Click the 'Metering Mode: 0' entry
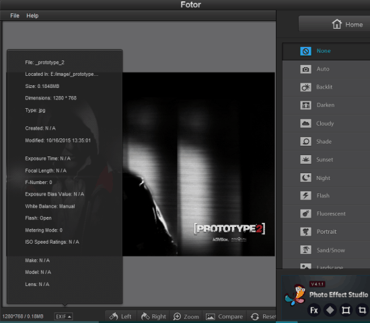This screenshot has height=323, width=370. tap(44, 230)
